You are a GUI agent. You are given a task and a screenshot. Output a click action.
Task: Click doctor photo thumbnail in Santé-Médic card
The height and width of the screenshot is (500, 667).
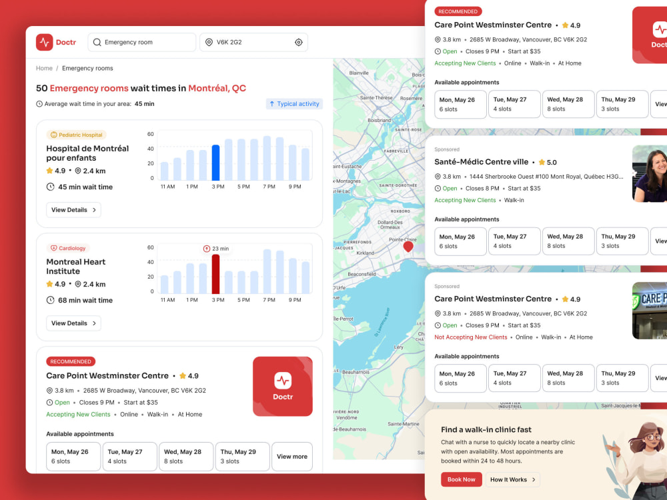pyautogui.click(x=650, y=173)
